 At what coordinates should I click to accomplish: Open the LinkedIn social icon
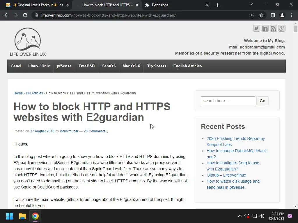pos(265,28)
